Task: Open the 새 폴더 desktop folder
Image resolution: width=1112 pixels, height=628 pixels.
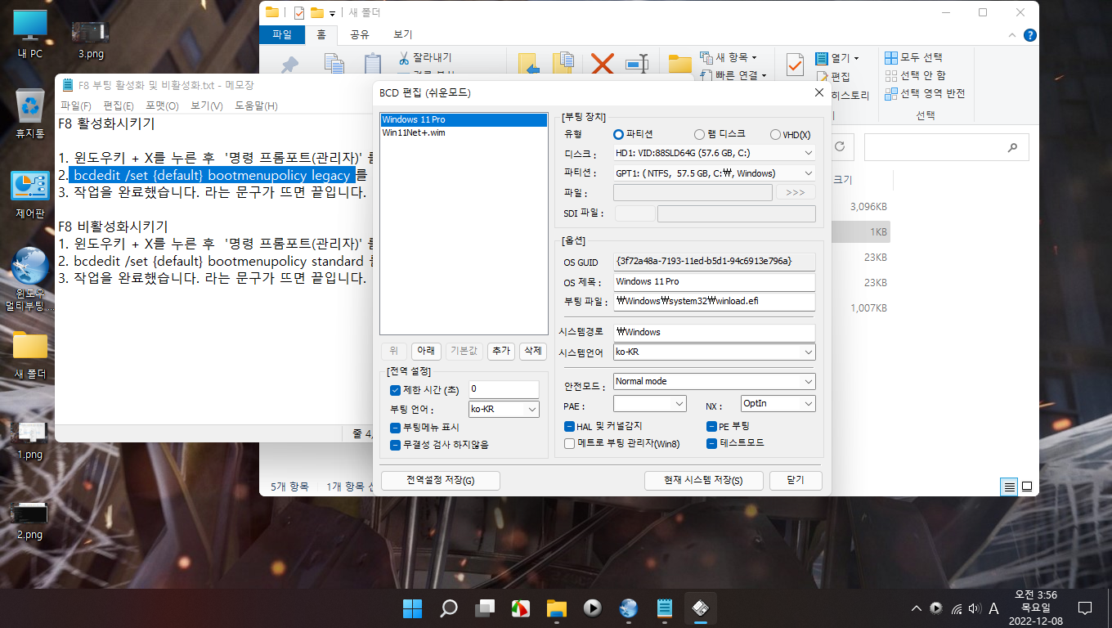Action: pyautogui.click(x=30, y=355)
